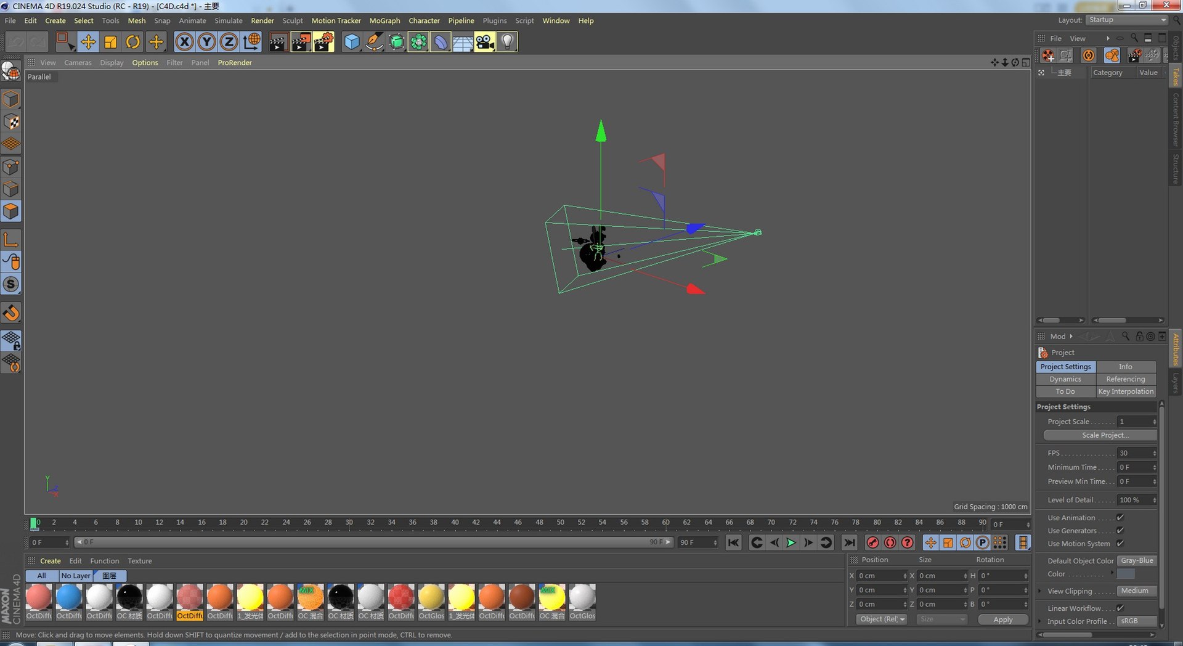Switch to Edges mode
The width and height of the screenshot is (1183, 646).
point(11,189)
